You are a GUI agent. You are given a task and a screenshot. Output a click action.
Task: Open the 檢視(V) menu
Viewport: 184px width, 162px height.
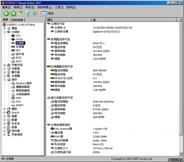coord(18,7)
